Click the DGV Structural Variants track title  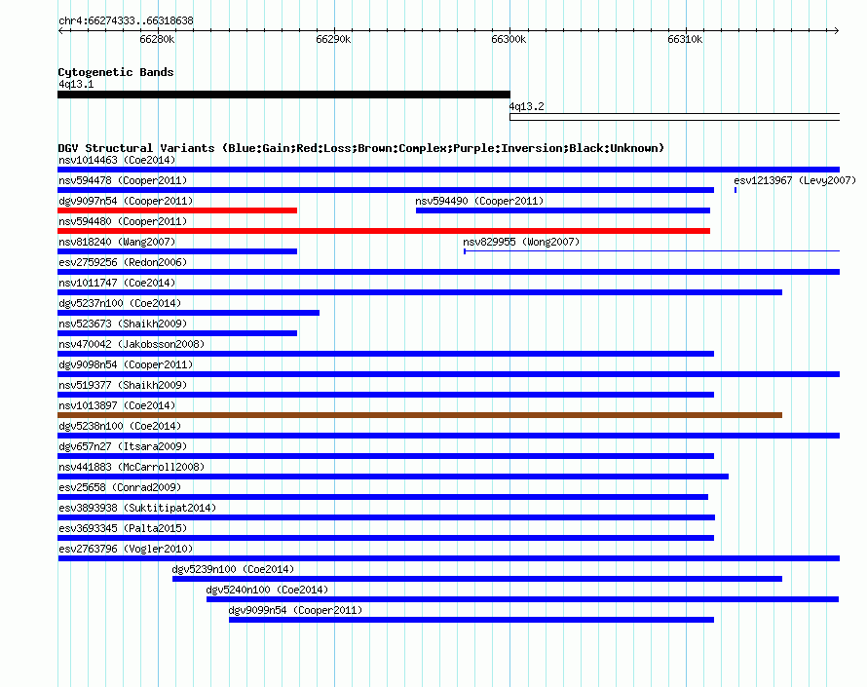coord(361,148)
